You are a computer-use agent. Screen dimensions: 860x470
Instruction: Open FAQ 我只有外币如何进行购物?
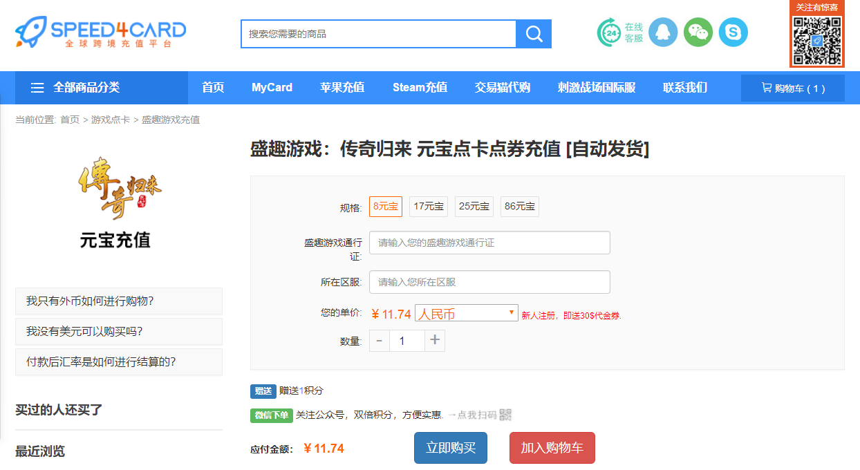point(119,301)
